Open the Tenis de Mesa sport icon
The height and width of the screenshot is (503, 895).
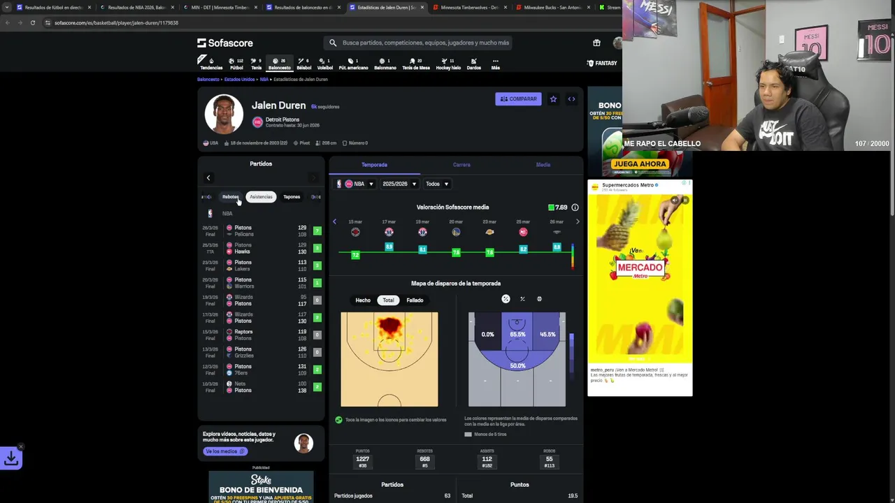click(x=415, y=64)
